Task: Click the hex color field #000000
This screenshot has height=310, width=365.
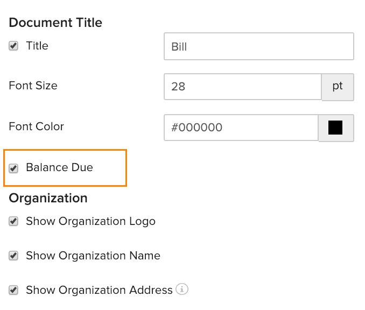Action: [x=241, y=128]
